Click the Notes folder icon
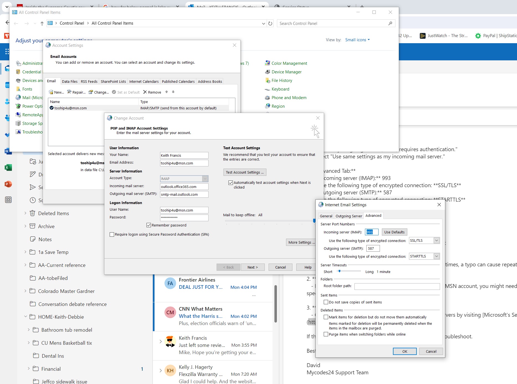Viewport: 517px width, 384px height. click(33, 239)
